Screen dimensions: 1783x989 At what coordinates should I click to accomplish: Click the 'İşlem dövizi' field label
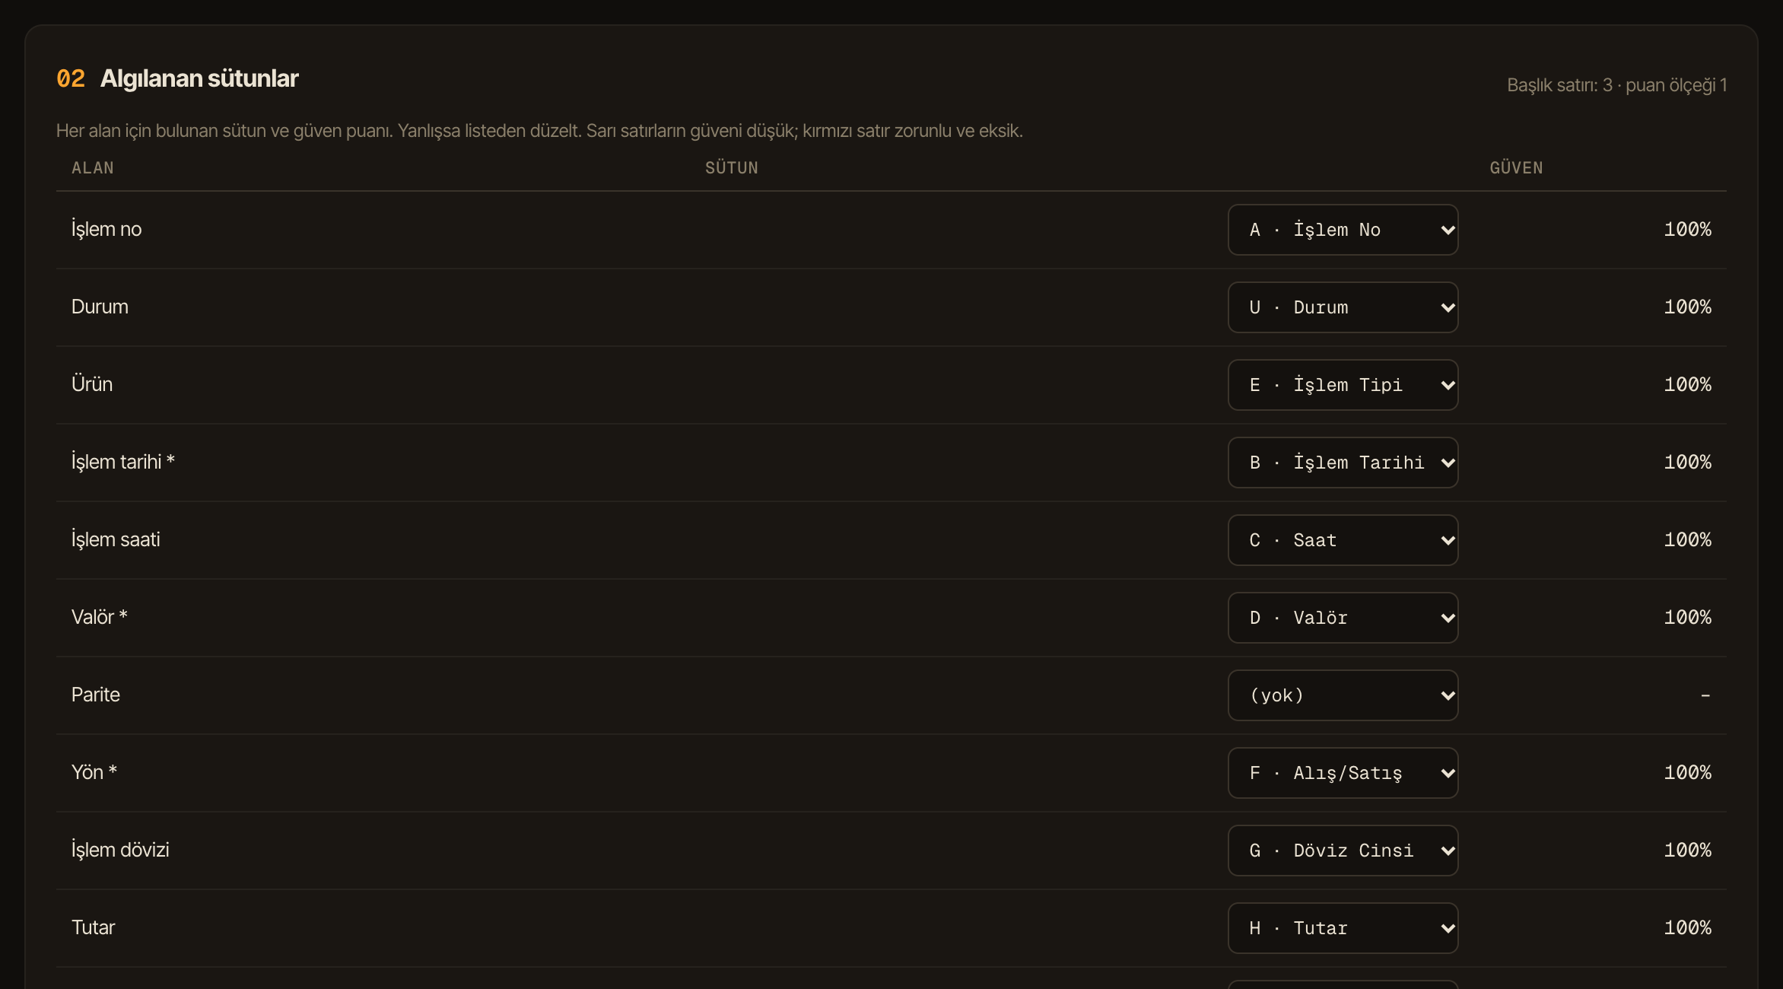coord(120,850)
